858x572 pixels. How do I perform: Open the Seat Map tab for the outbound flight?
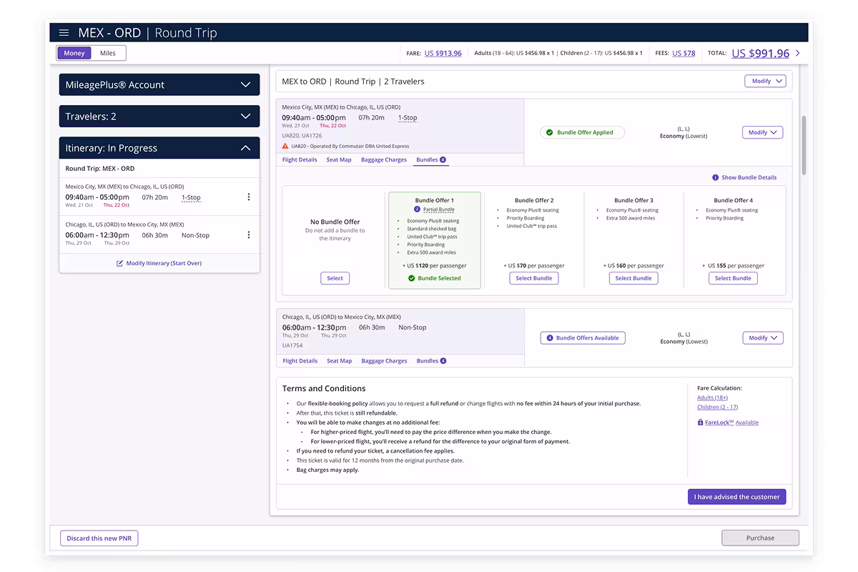[x=339, y=159]
